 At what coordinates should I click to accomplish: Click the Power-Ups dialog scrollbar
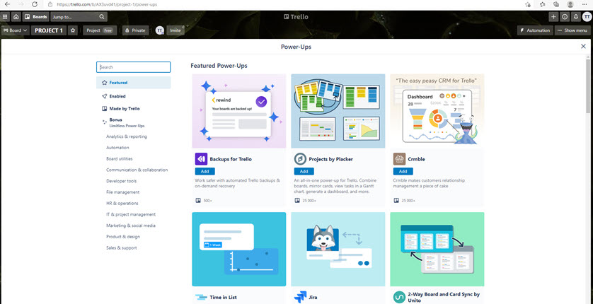pyautogui.click(x=588, y=87)
